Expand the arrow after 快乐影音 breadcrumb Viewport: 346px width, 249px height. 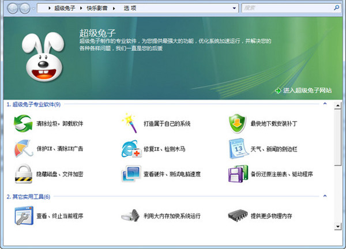click(x=114, y=9)
